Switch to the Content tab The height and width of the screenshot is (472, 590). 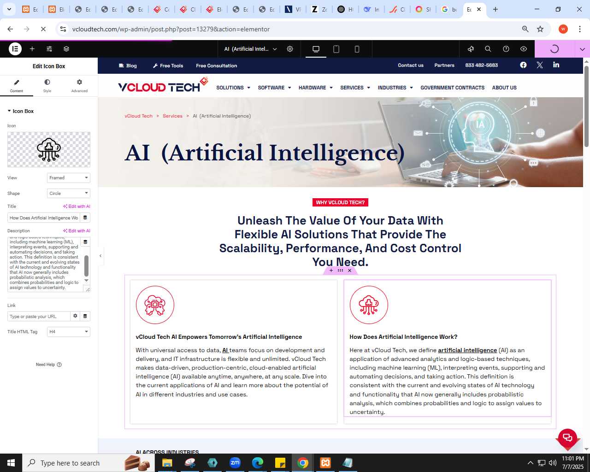17,86
